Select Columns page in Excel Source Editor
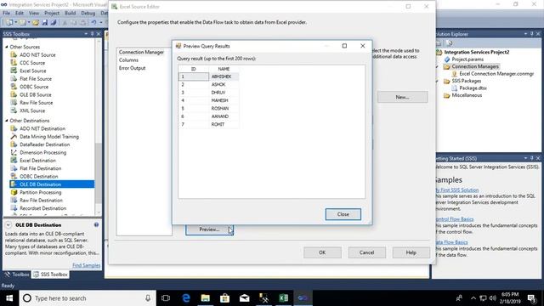 pos(128,60)
